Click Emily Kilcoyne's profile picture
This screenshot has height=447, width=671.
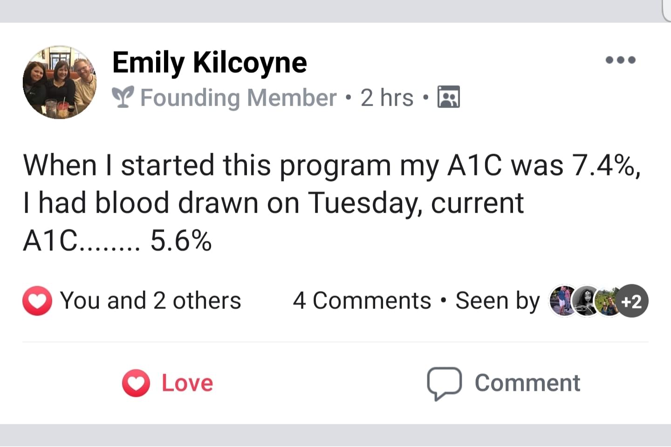point(60,82)
